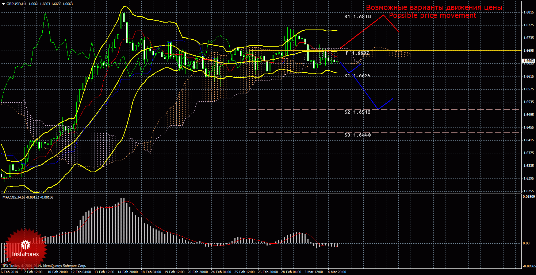Click the 6 Feb 2014 date label

pyautogui.click(x=9, y=272)
